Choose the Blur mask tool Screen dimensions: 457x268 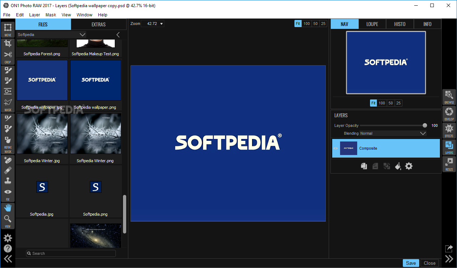pos(8,140)
